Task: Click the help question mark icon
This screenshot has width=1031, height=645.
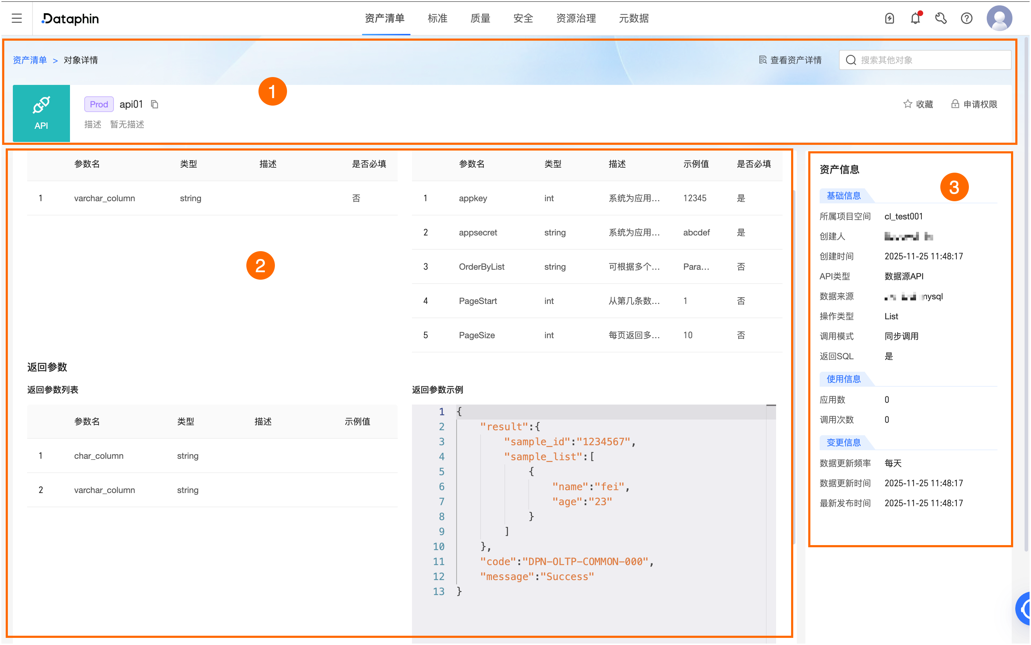Action: (x=966, y=18)
